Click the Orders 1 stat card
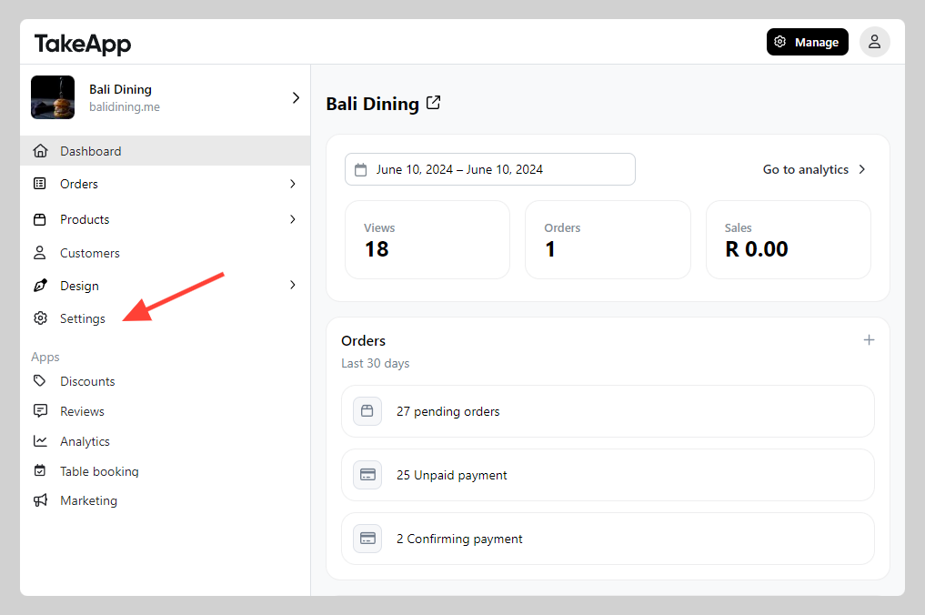 pos(608,239)
